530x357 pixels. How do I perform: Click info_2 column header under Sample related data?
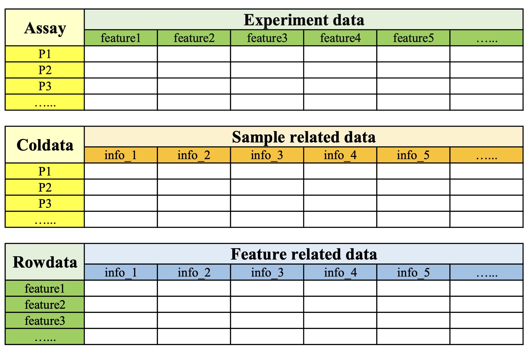point(194,155)
